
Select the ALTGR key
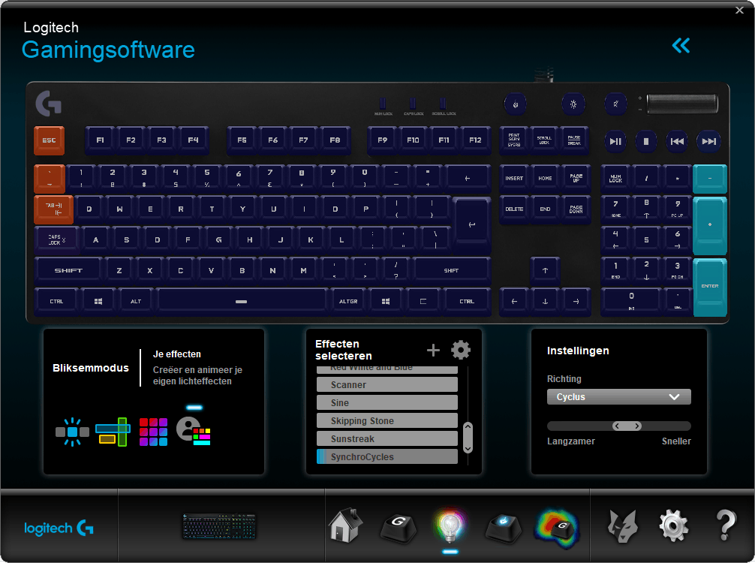coord(348,302)
